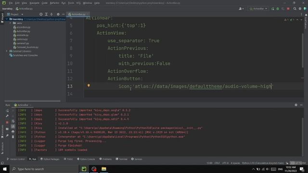Open PyCharm from the taskbar
The height and width of the screenshot is (173, 308).
[84, 169]
